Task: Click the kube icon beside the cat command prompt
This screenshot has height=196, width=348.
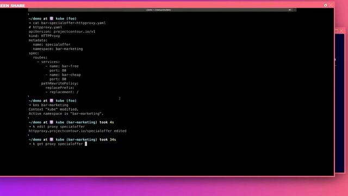Action: coord(52,19)
